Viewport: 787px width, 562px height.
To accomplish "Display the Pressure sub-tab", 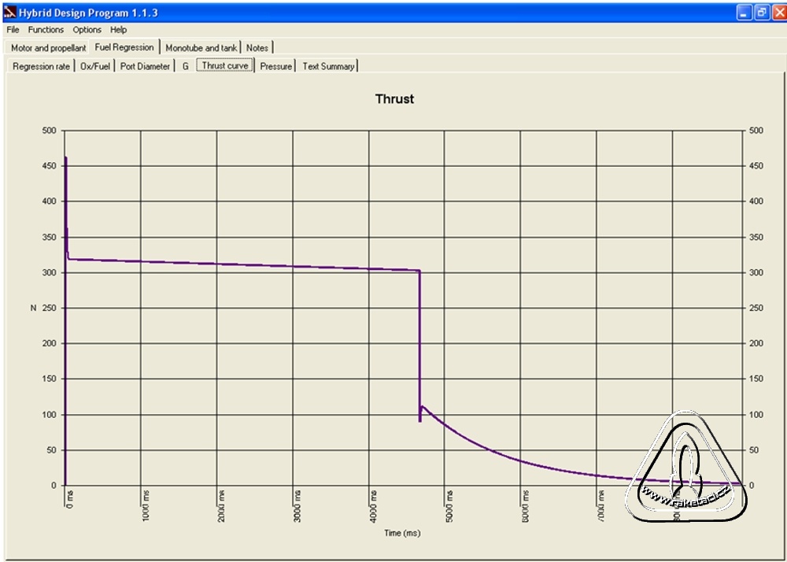I will pos(275,67).
